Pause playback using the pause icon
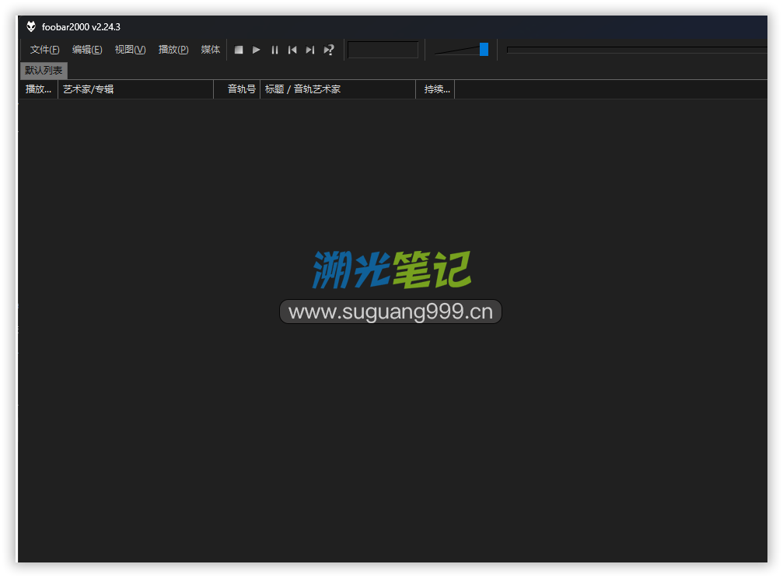The width and height of the screenshot is (783, 578). point(274,50)
